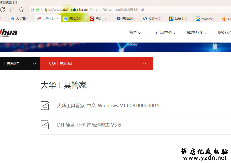
Task: Click the shield security icon in address bar
Action: (33, 10)
